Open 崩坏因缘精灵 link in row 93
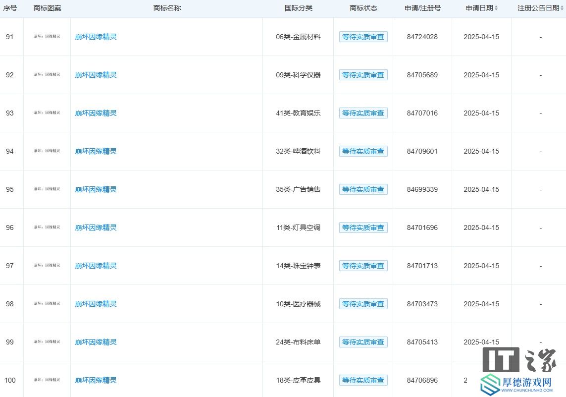The width and height of the screenshot is (566, 397). pyautogui.click(x=96, y=113)
